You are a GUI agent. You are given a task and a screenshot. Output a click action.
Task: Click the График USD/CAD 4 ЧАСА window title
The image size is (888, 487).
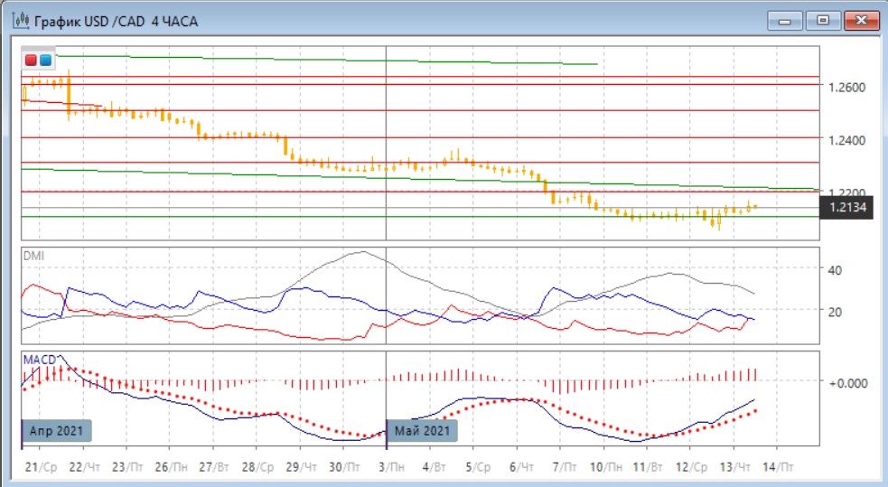(x=113, y=19)
